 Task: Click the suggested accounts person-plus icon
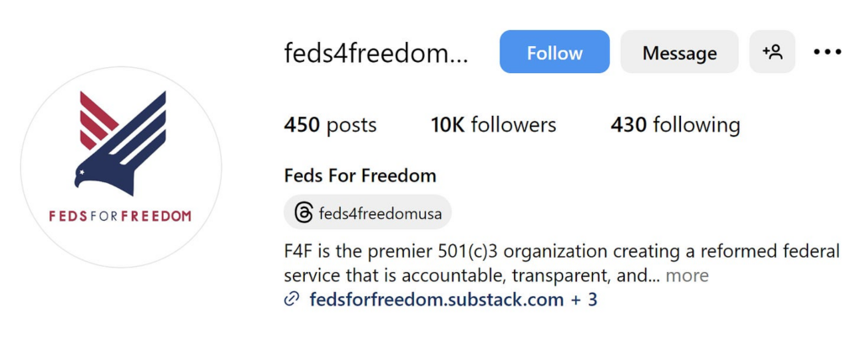click(x=772, y=53)
